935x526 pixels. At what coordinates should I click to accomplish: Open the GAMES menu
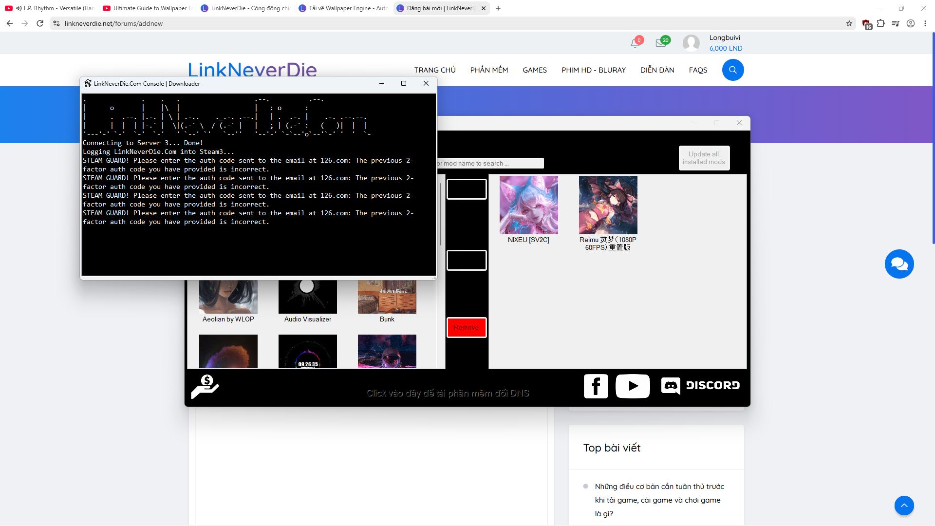point(535,70)
